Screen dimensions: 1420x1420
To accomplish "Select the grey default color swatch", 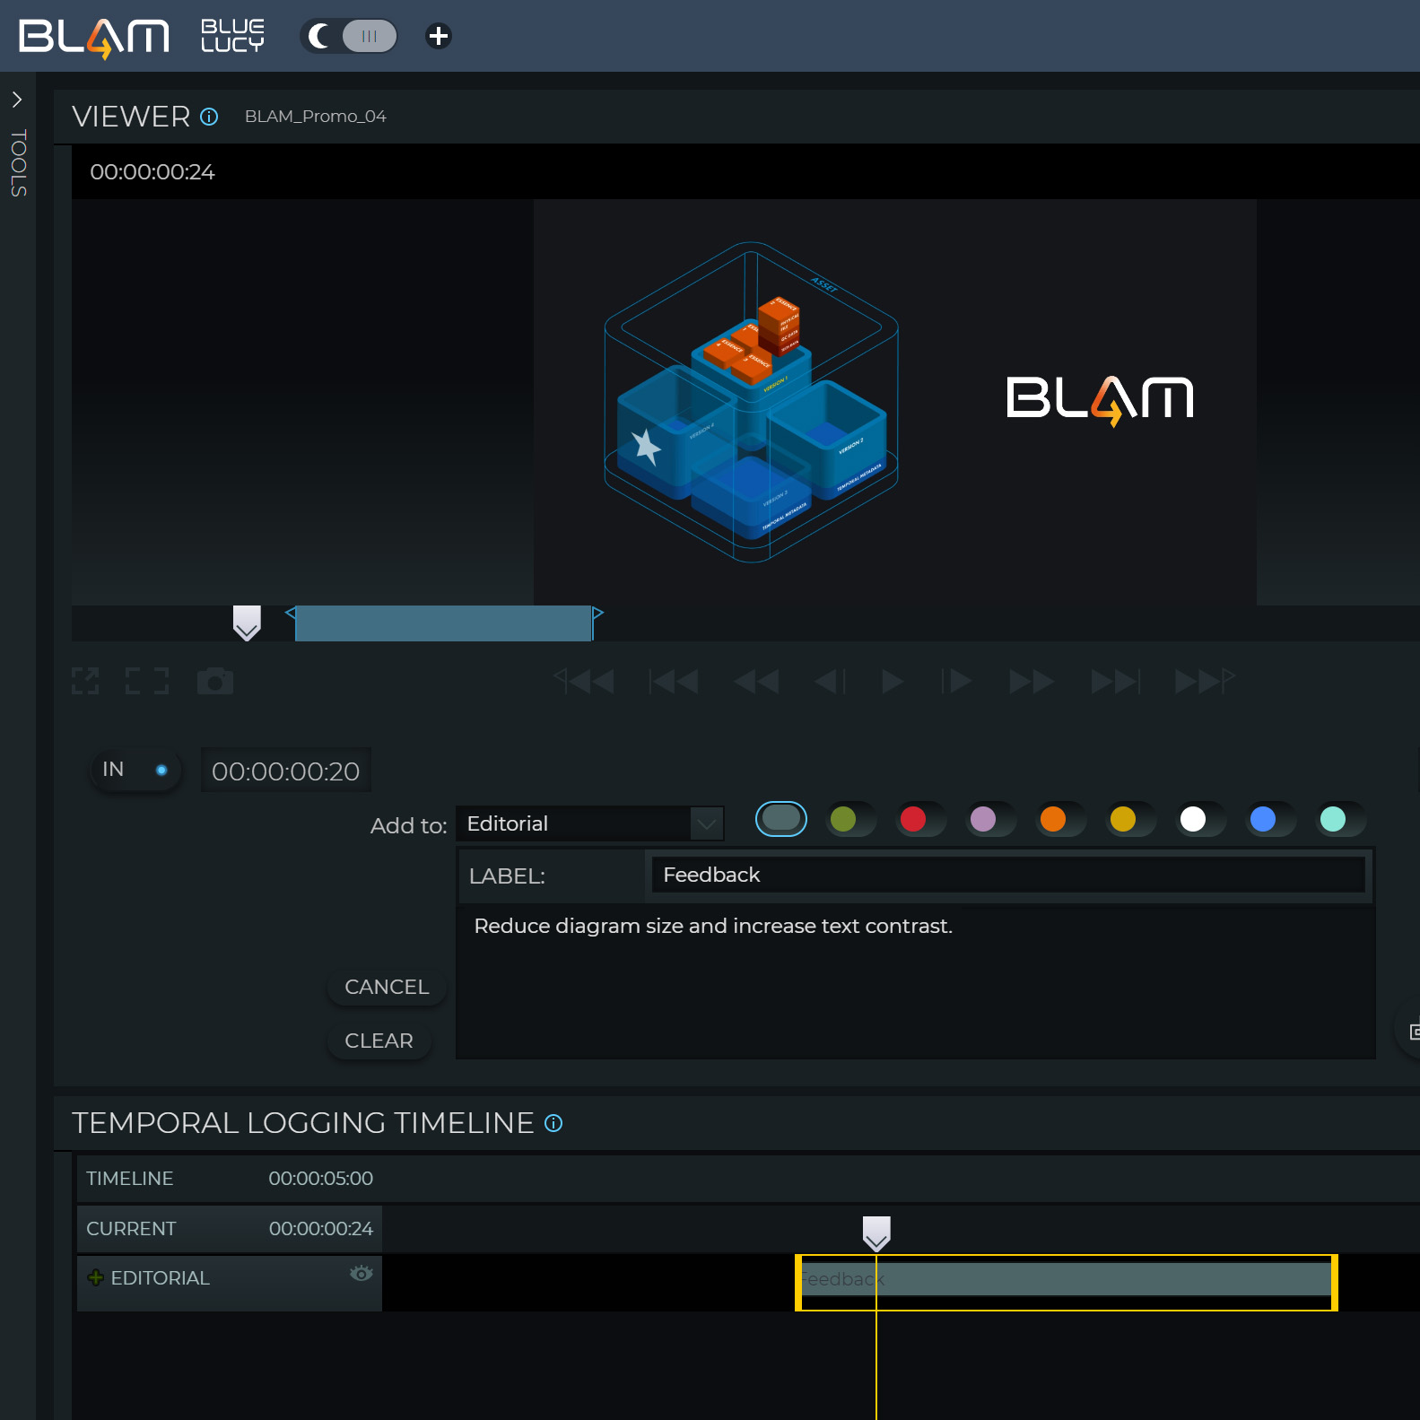I will tap(781, 818).
